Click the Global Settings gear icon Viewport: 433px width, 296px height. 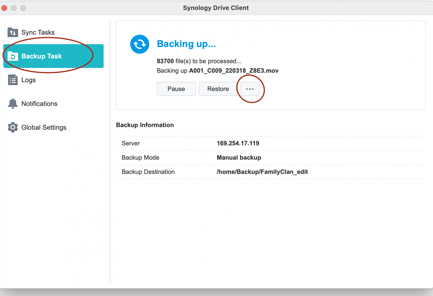(x=13, y=127)
